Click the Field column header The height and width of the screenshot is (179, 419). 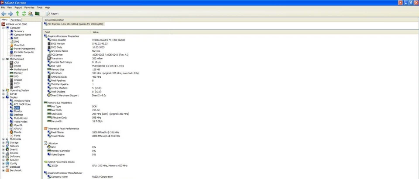coord(67,32)
